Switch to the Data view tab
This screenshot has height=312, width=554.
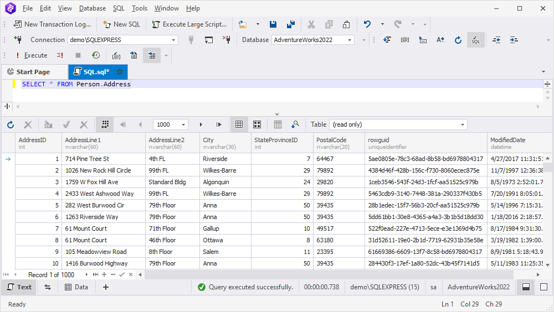tap(76, 287)
